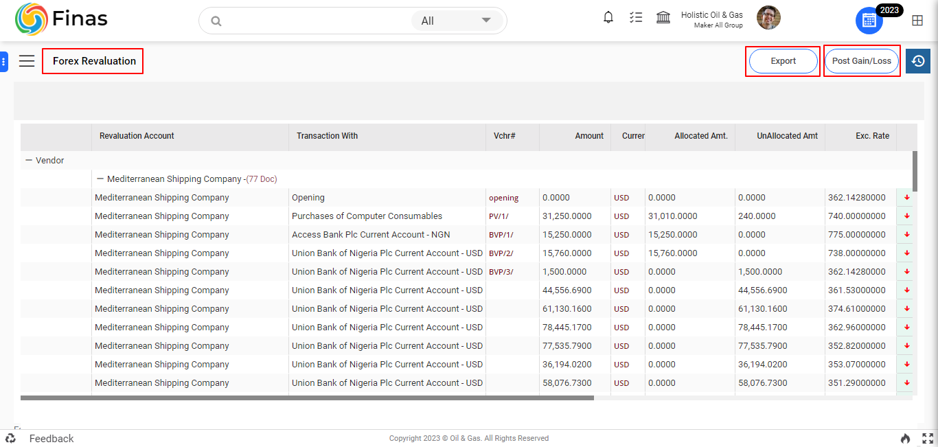Open the 2023 financial year calendar
This screenshot has width=938, height=447.
tap(869, 21)
